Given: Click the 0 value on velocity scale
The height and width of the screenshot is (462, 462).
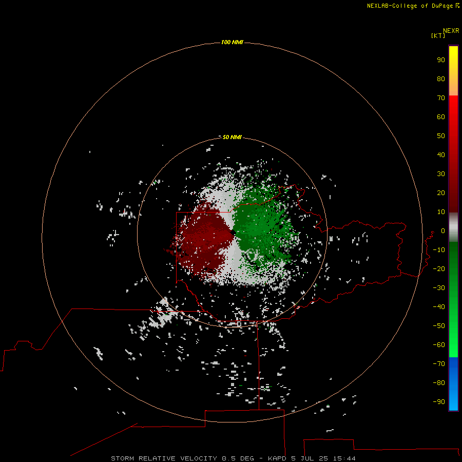Looking at the screenshot, I should [443, 230].
